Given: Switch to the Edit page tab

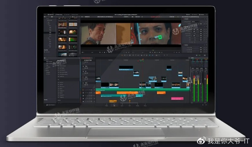Looking at the screenshot, I should (x=114, y=105).
